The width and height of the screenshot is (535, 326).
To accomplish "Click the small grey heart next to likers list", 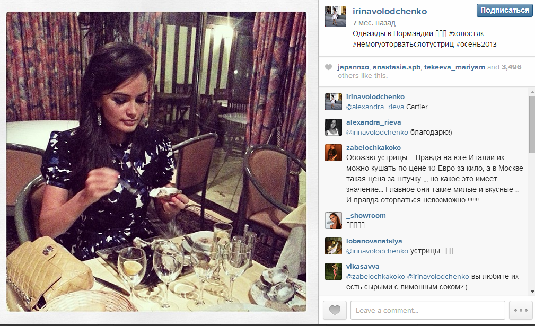I will click(x=328, y=67).
